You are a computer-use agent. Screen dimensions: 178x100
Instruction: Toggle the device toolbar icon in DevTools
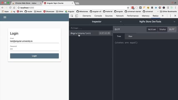[76, 16]
